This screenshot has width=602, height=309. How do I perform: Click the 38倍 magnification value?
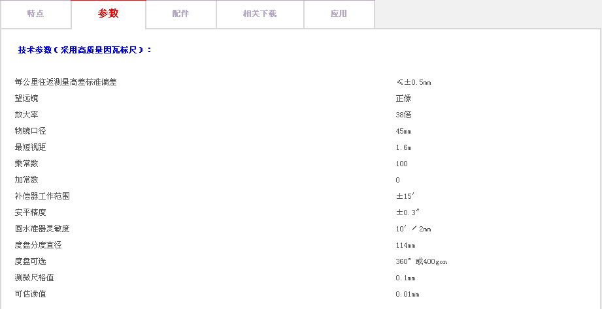point(403,115)
